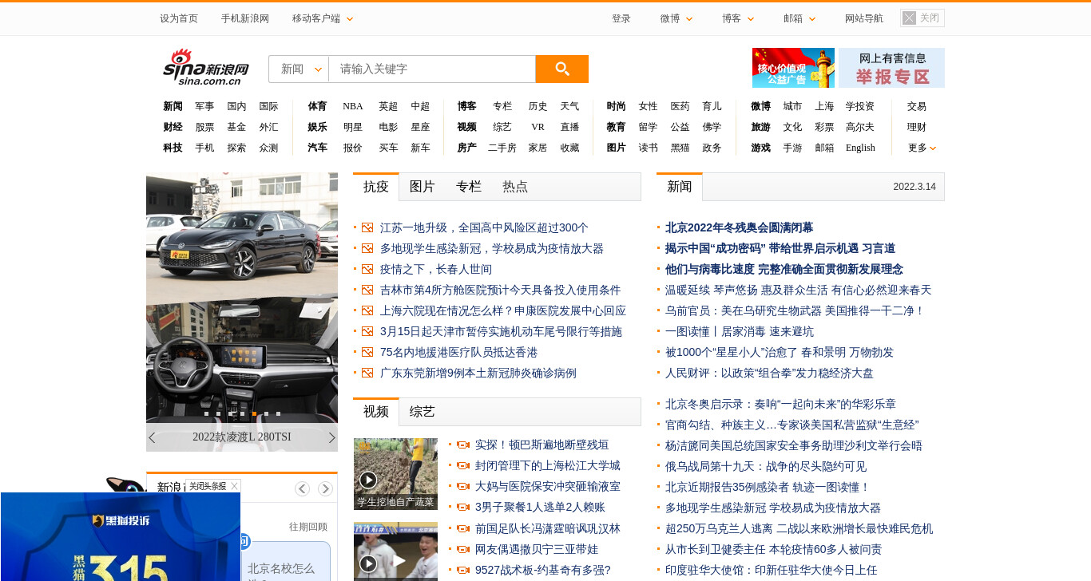Switch to the 图片 tab
This screenshot has width=1091, height=581.
[x=423, y=187]
